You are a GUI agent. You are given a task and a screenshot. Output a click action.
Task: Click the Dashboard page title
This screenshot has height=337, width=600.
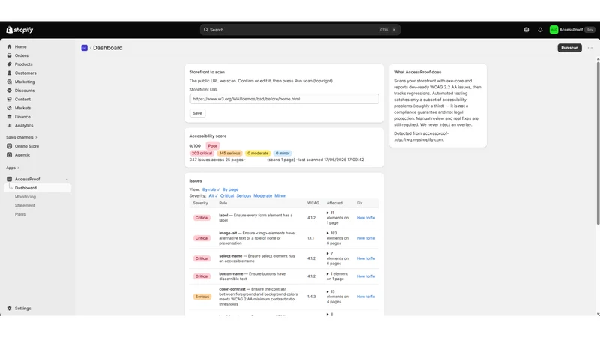pyautogui.click(x=108, y=48)
